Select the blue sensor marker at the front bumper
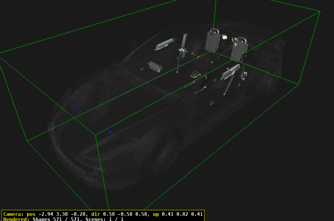Screen dimensions: 334x221 pos(78,106)
